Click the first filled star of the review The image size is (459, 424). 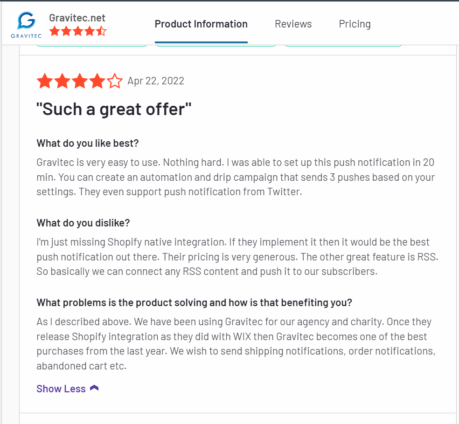(x=45, y=81)
